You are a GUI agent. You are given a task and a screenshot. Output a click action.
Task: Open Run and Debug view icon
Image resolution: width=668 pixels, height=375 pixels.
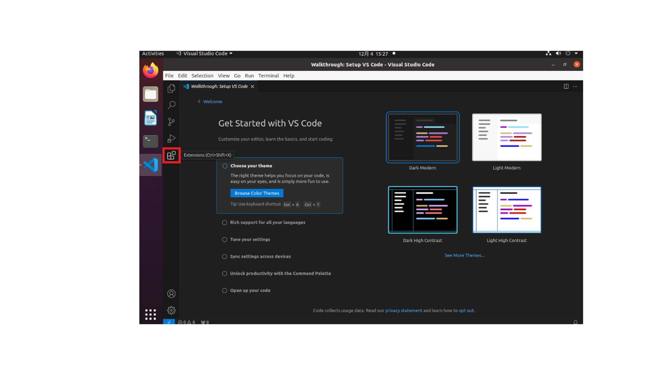(x=171, y=139)
